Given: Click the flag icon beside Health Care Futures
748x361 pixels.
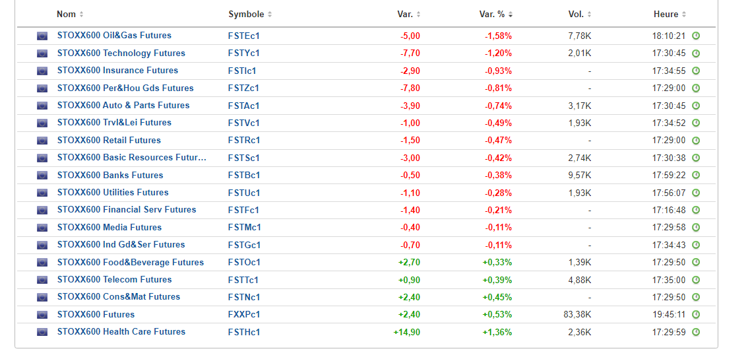Looking at the screenshot, I should click(x=42, y=333).
